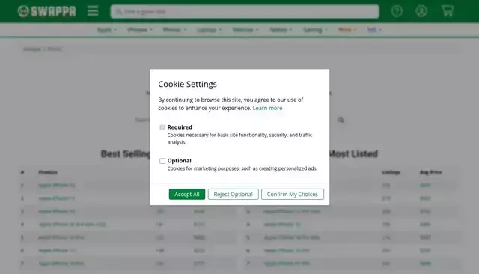Image resolution: width=479 pixels, height=274 pixels.
Task: Expand the Tablets navigation dropdown
Action: click(x=281, y=30)
